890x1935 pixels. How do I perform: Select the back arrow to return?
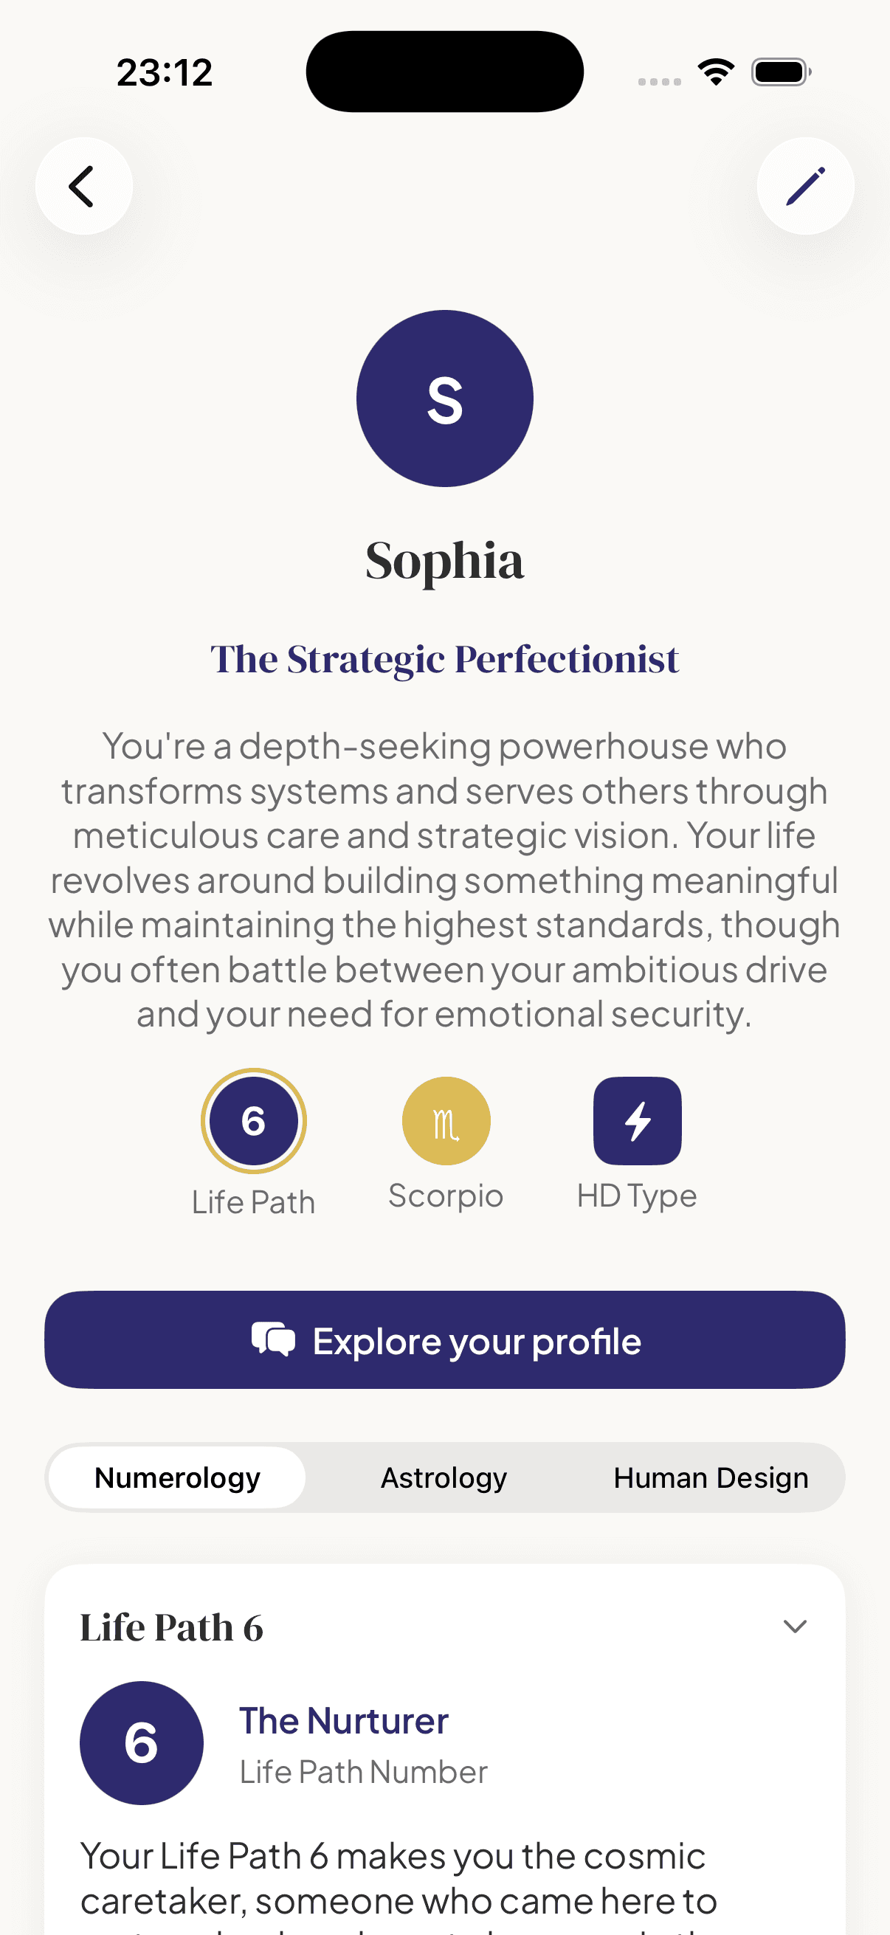[x=83, y=185]
